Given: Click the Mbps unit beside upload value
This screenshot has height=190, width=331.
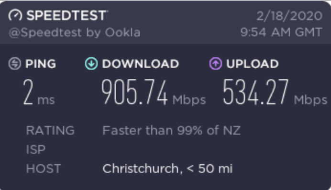Looking at the screenshot, I should pyautogui.click(x=310, y=100).
